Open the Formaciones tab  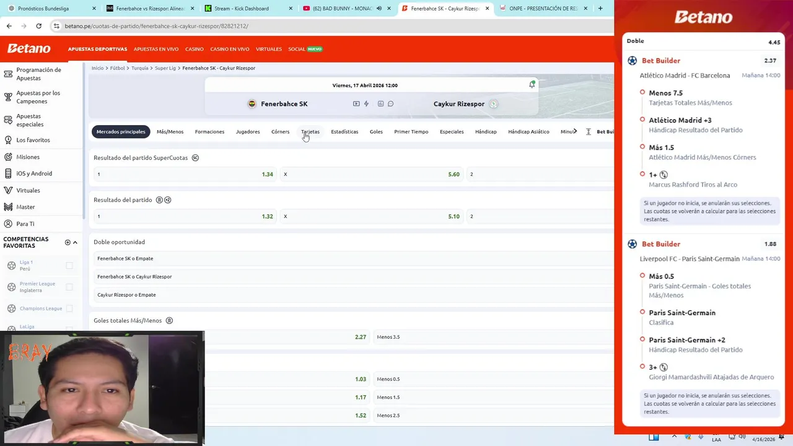[x=209, y=132]
